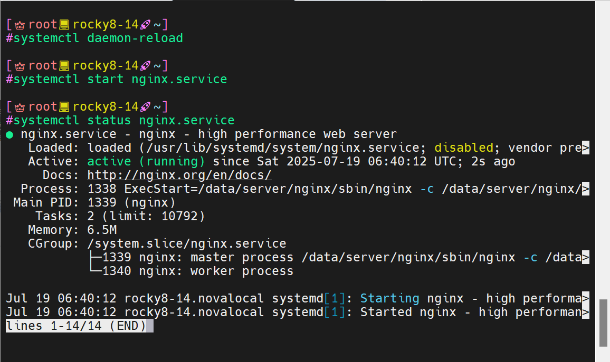
Task: Click the truncation arrow on the Process line
Action: pos(586,189)
